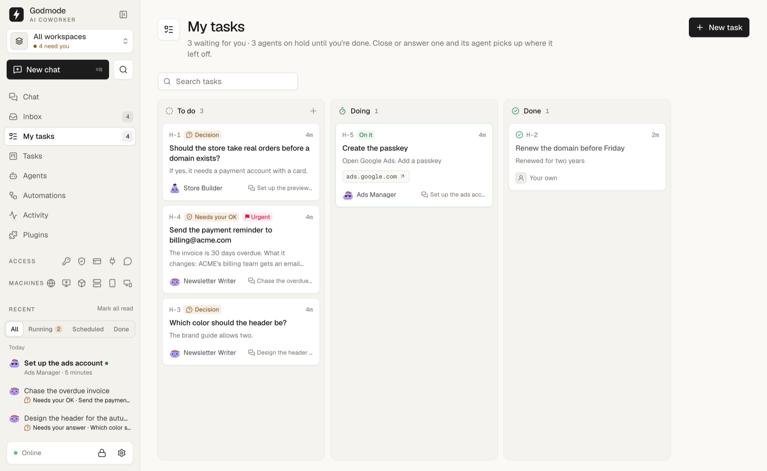Click the cube icon under Machines

pos(82,283)
